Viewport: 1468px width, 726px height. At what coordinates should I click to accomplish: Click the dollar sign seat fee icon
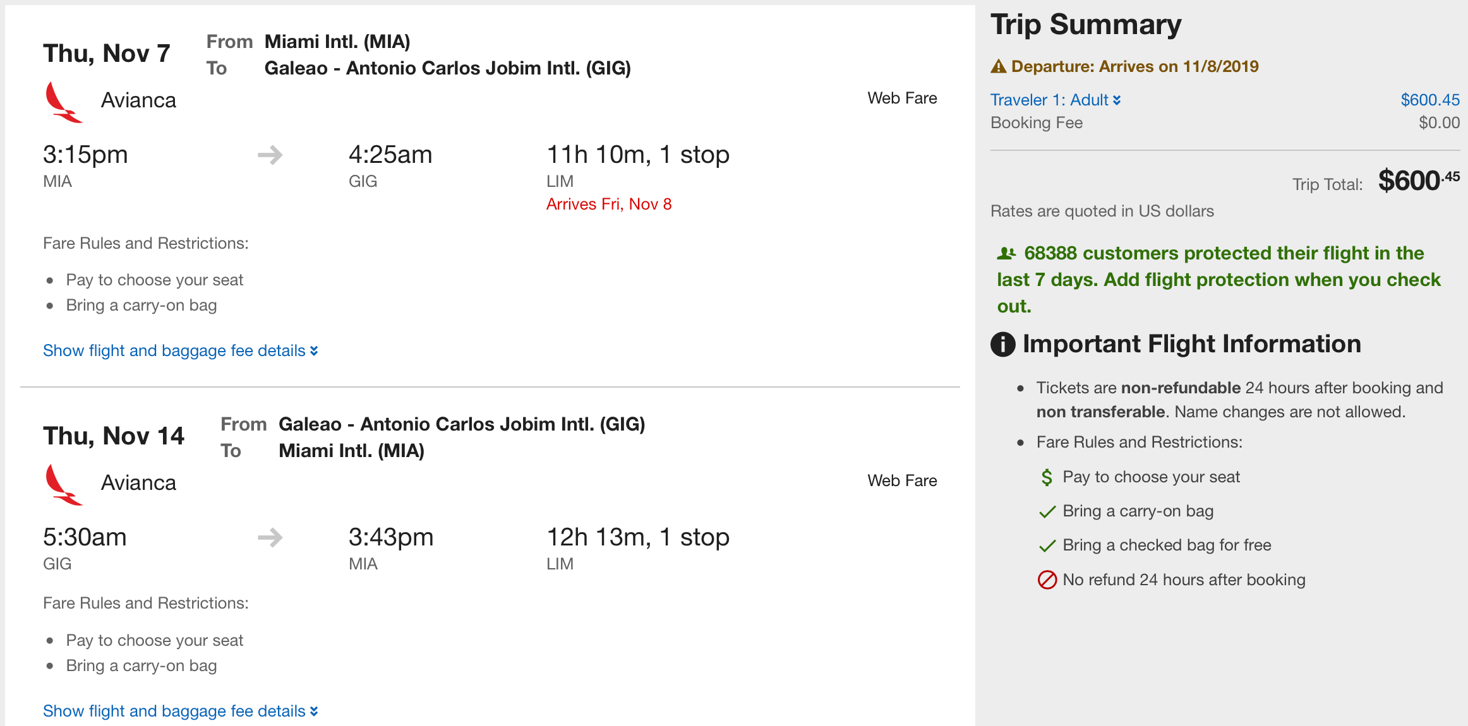(1047, 477)
